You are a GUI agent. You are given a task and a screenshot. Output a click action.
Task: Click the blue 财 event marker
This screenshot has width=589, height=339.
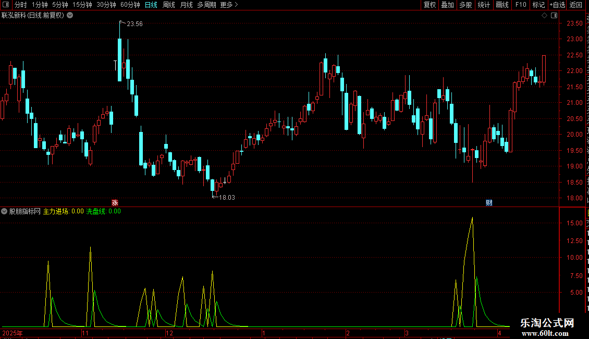[489, 202]
